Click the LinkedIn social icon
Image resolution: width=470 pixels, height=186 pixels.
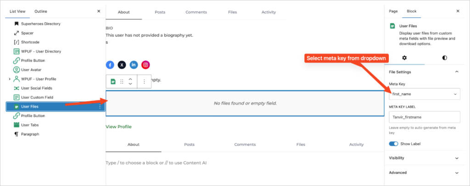(x=134, y=65)
